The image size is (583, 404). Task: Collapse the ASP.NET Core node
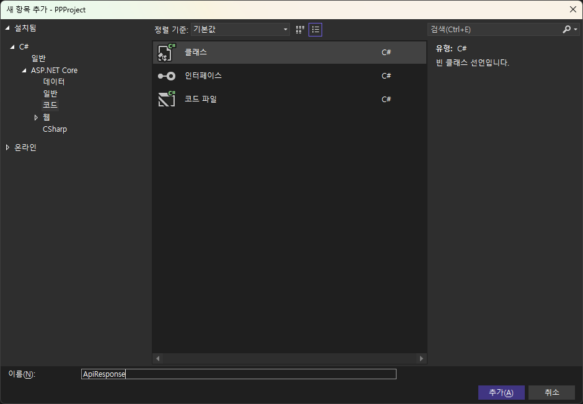click(x=24, y=70)
